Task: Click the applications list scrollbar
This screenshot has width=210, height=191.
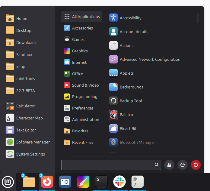Action: [198, 18]
